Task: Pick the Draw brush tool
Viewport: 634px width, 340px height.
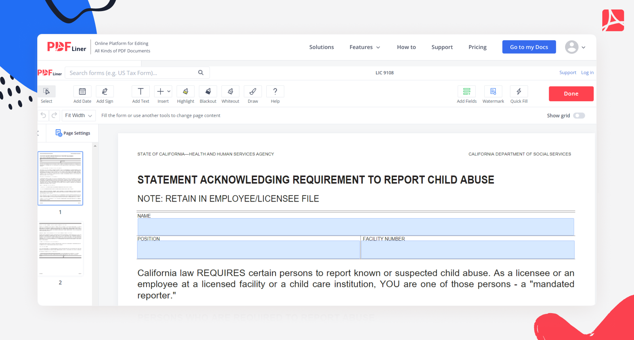Action: coord(253,91)
